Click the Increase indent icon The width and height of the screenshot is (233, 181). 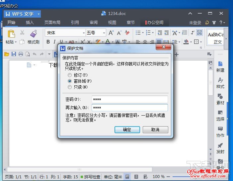(x=167, y=33)
